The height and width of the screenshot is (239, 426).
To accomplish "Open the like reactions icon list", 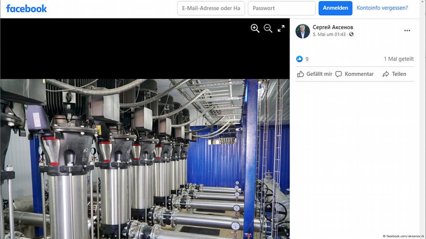I will pos(300,59).
